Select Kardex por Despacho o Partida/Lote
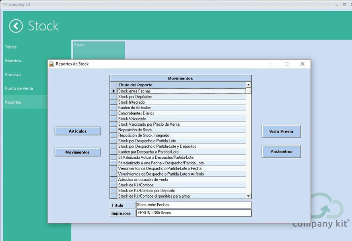The height and width of the screenshot is (241, 352). point(181,152)
